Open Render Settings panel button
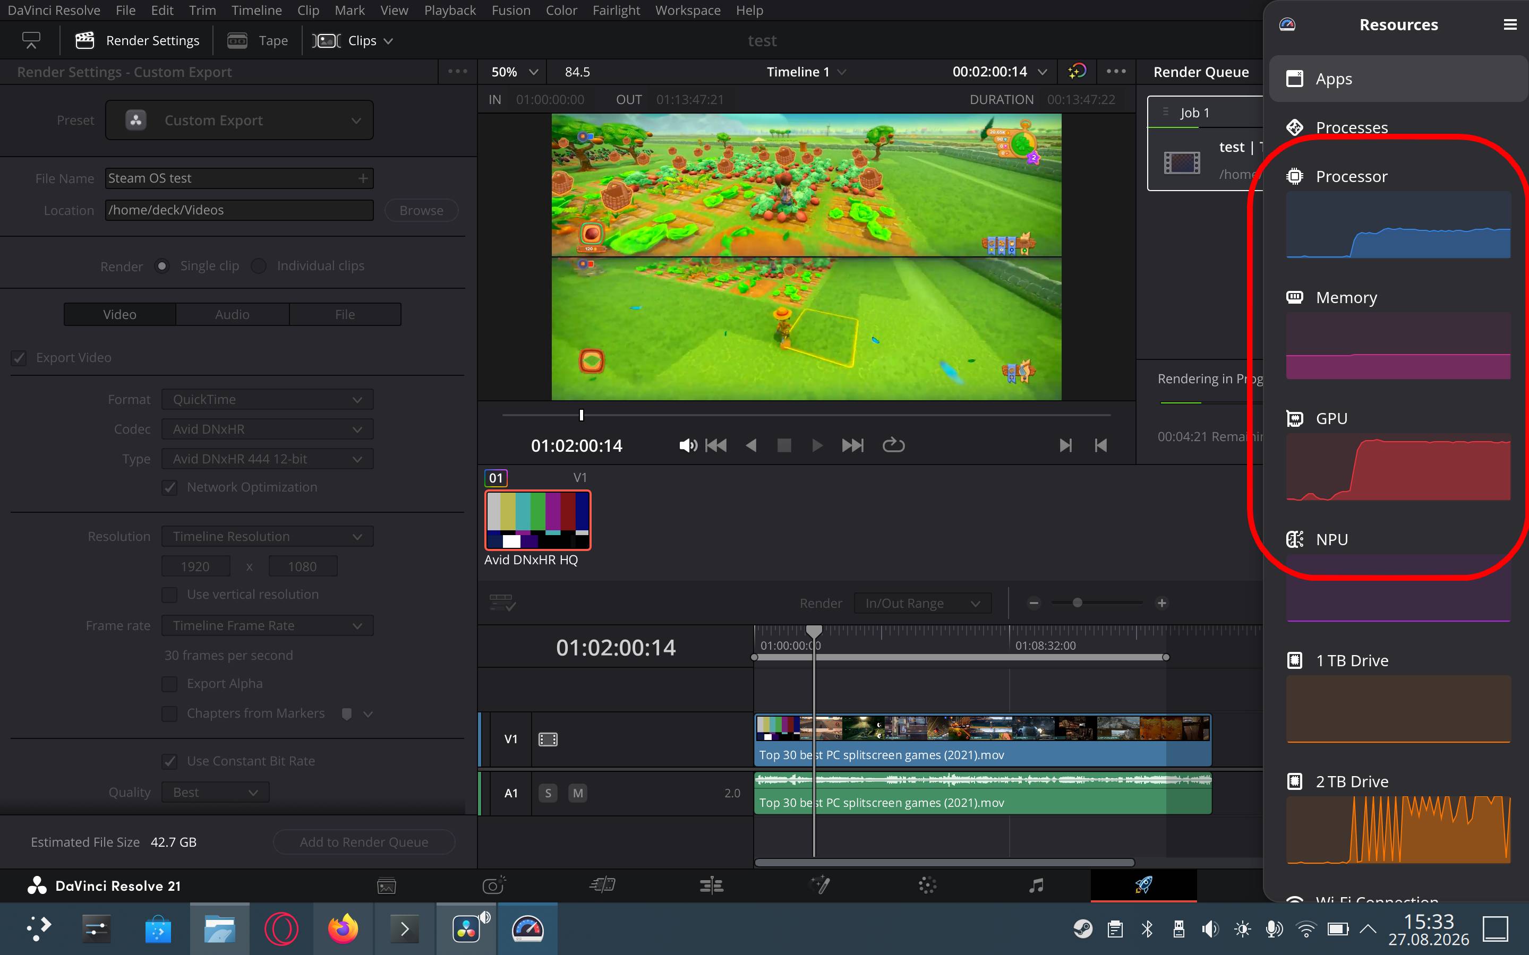The height and width of the screenshot is (955, 1529). click(x=137, y=40)
